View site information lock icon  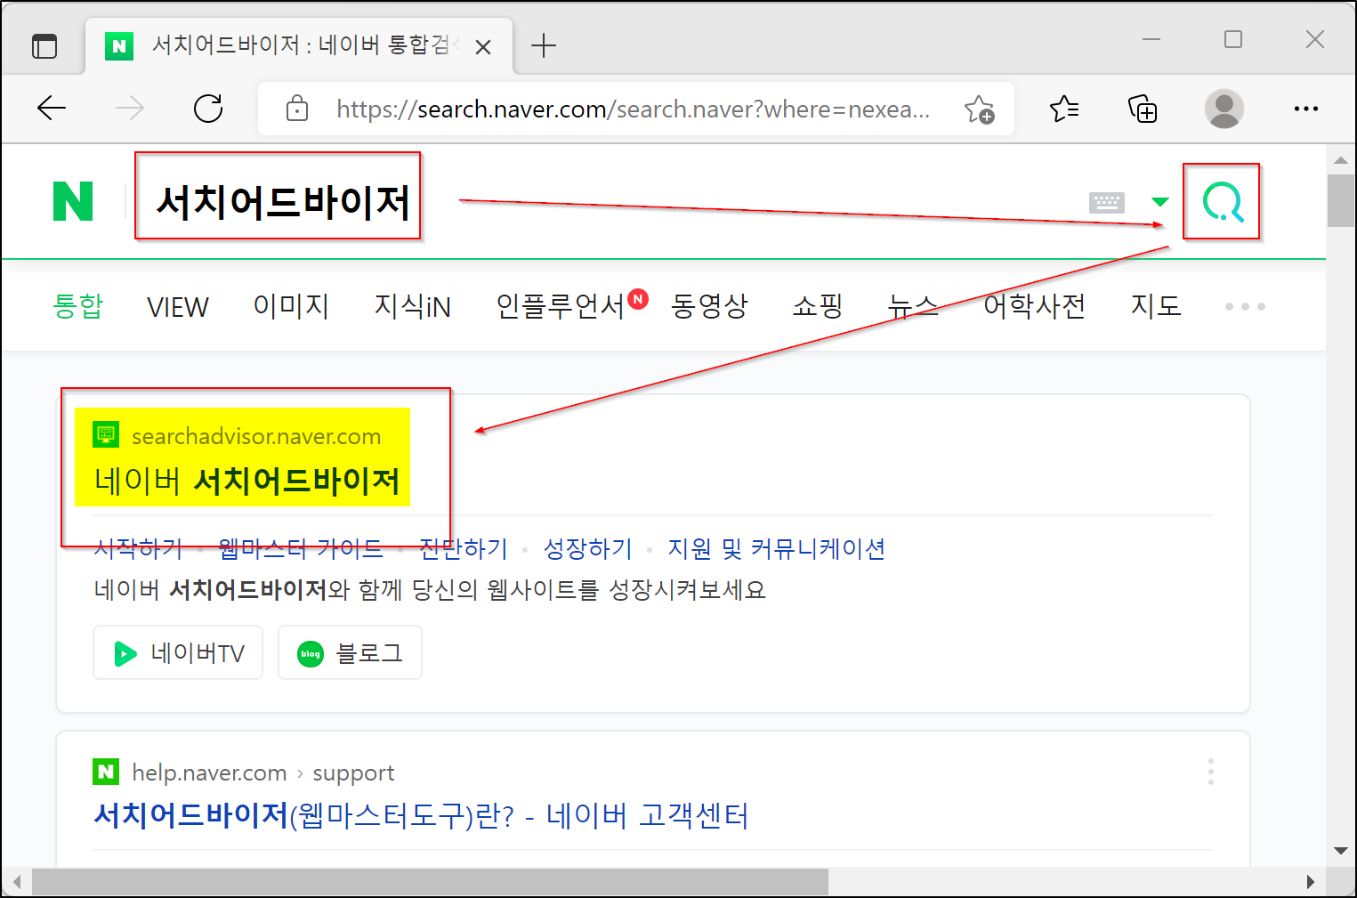coord(297,109)
